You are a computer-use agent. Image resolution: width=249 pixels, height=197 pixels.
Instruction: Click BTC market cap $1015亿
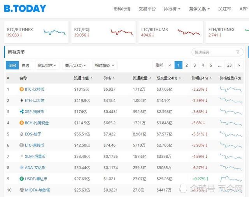coord(81,89)
